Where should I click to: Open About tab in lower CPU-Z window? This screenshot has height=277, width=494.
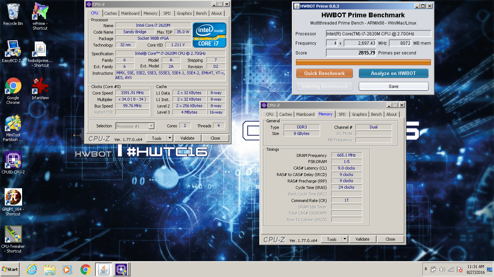pos(392,114)
